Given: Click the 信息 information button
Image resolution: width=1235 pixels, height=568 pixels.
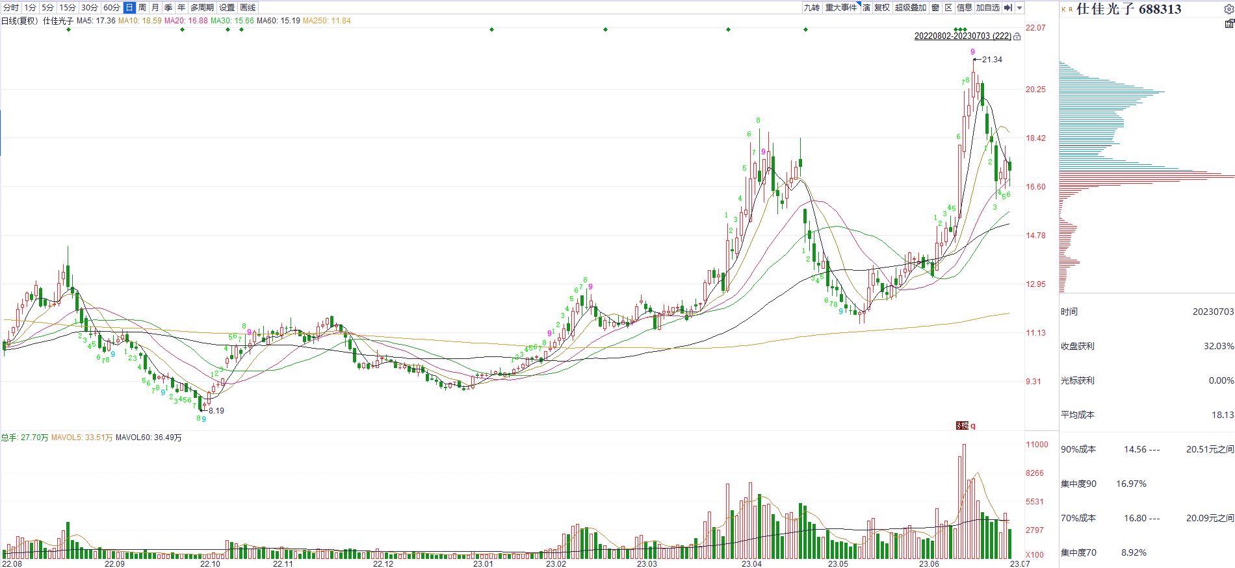Looking at the screenshot, I should (965, 8).
